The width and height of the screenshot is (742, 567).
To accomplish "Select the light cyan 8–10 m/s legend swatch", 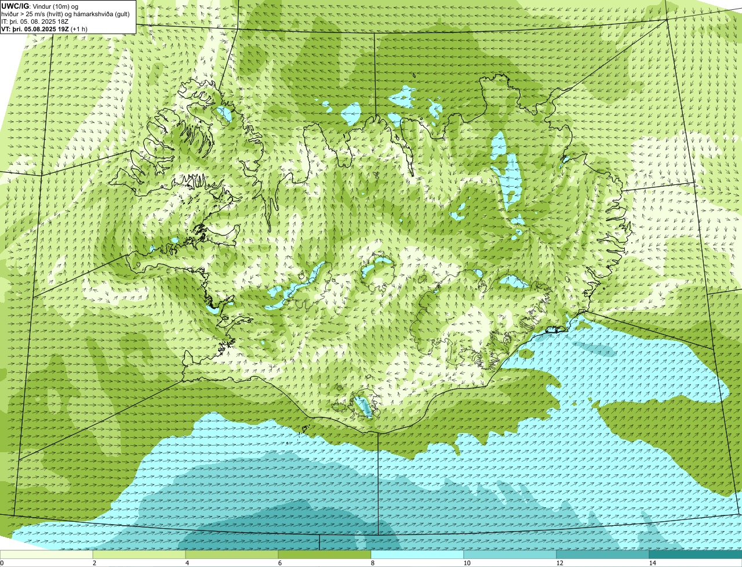I will click(x=417, y=555).
